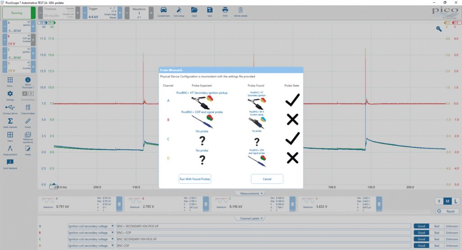Open channel D signal type dropdown
The height and width of the screenshot is (250, 462).
point(91,245)
